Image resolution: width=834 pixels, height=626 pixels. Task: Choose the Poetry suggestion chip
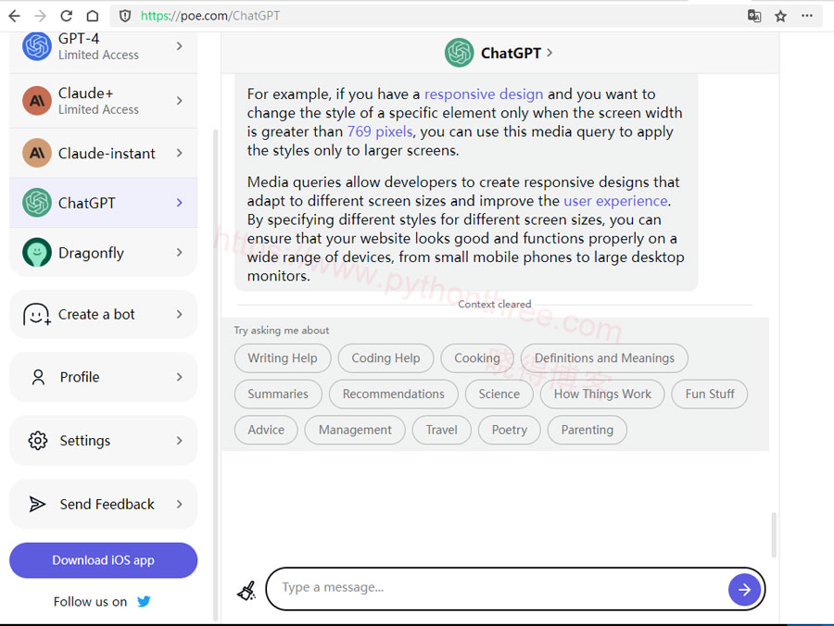[x=510, y=430]
